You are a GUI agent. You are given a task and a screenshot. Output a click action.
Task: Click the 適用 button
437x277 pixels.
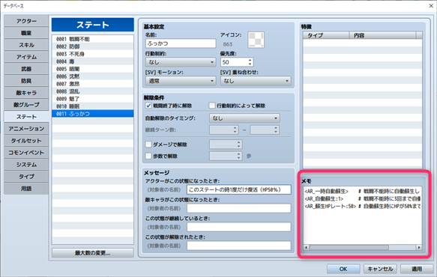417,269
